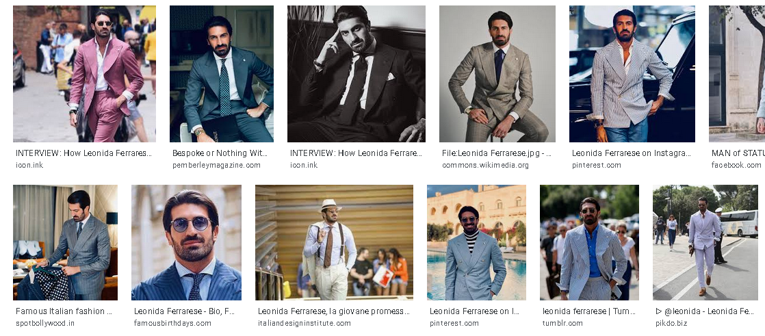Open the Wikimedia Commons grey suit image

[x=497, y=74]
